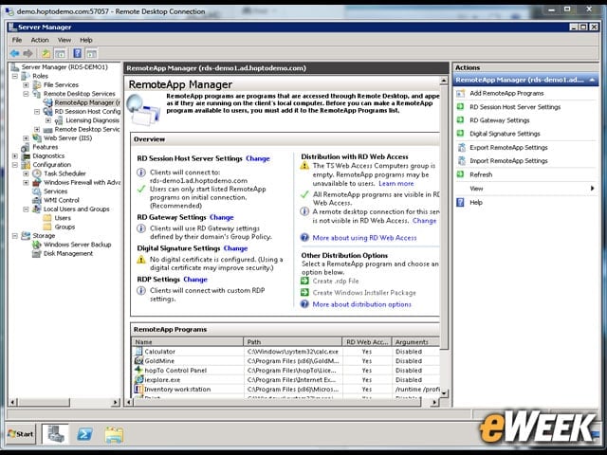607x455 pixels.
Task: Open PowerShell from the taskbar
Action: point(84,434)
